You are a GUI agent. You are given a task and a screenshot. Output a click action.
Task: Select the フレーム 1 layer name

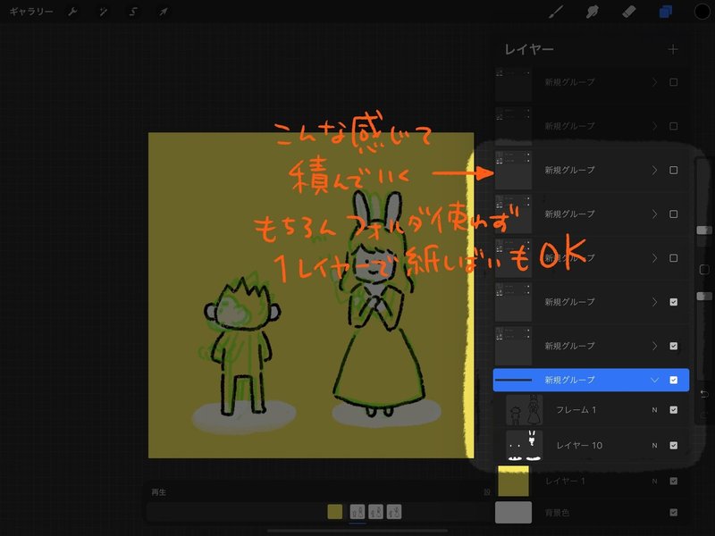(576, 410)
